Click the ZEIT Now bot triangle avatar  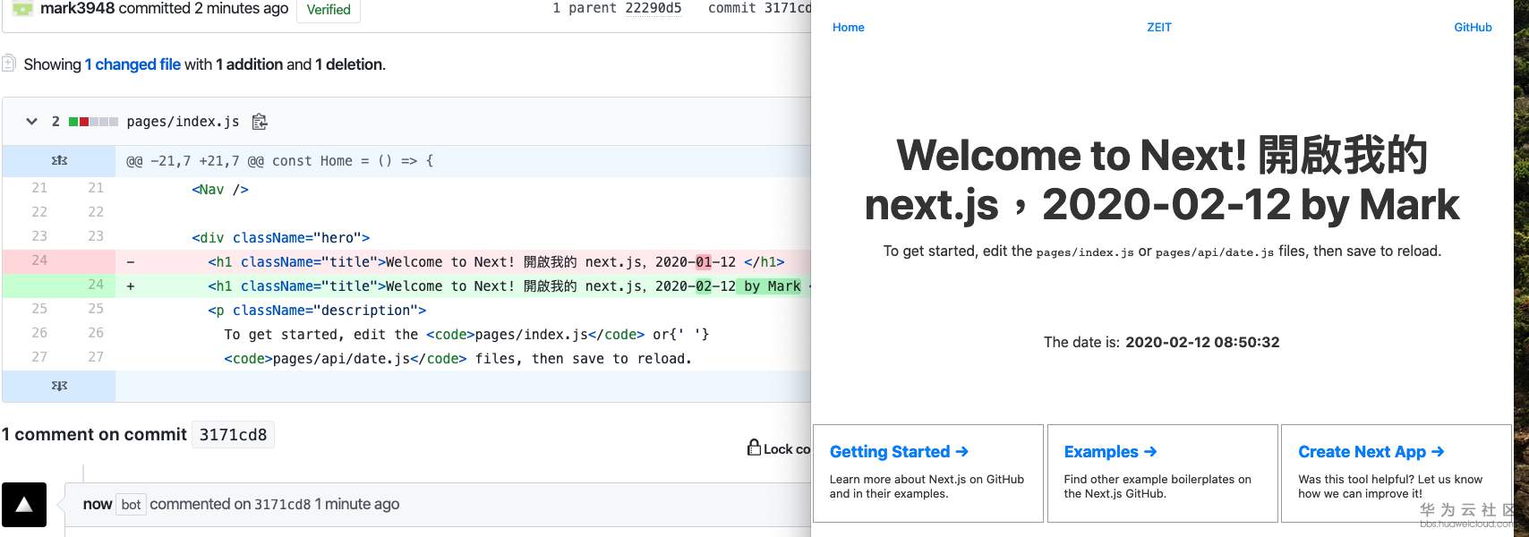[x=24, y=505]
